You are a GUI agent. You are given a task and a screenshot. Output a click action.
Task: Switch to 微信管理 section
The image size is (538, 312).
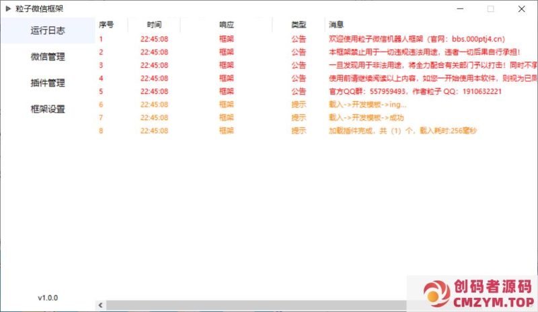(x=48, y=56)
